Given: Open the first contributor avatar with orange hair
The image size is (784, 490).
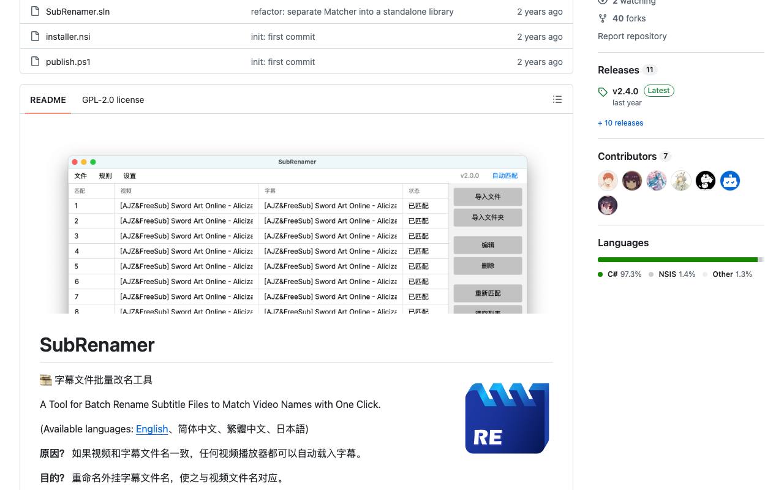Looking at the screenshot, I should point(608,181).
